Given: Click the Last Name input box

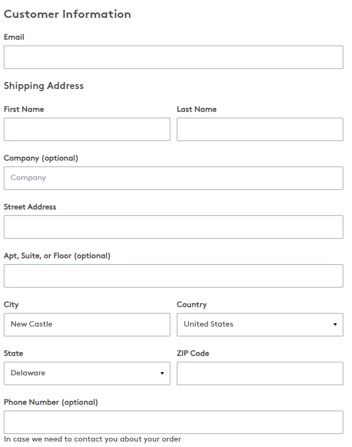Looking at the screenshot, I should tap(260, 129).
